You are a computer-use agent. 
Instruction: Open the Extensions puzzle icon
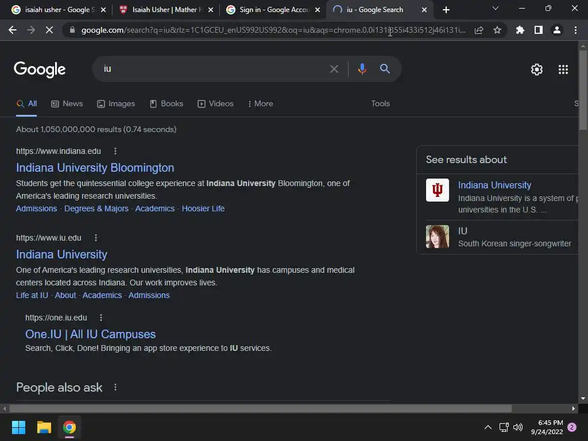(520, 30)
